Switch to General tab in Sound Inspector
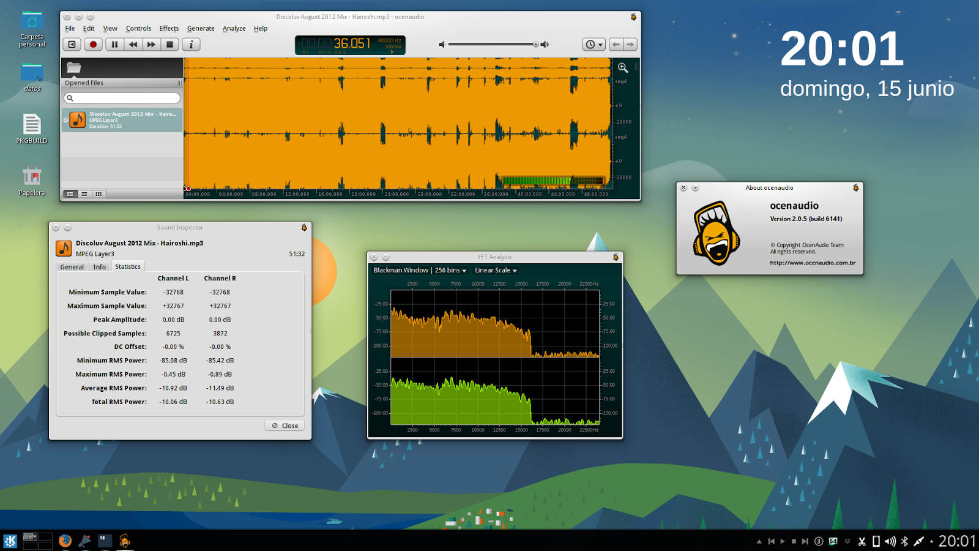The width and height of the screenshot is (979, 551). click(x=72, y=267)
